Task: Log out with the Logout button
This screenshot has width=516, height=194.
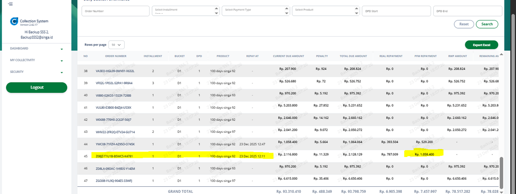Action: 37,87
